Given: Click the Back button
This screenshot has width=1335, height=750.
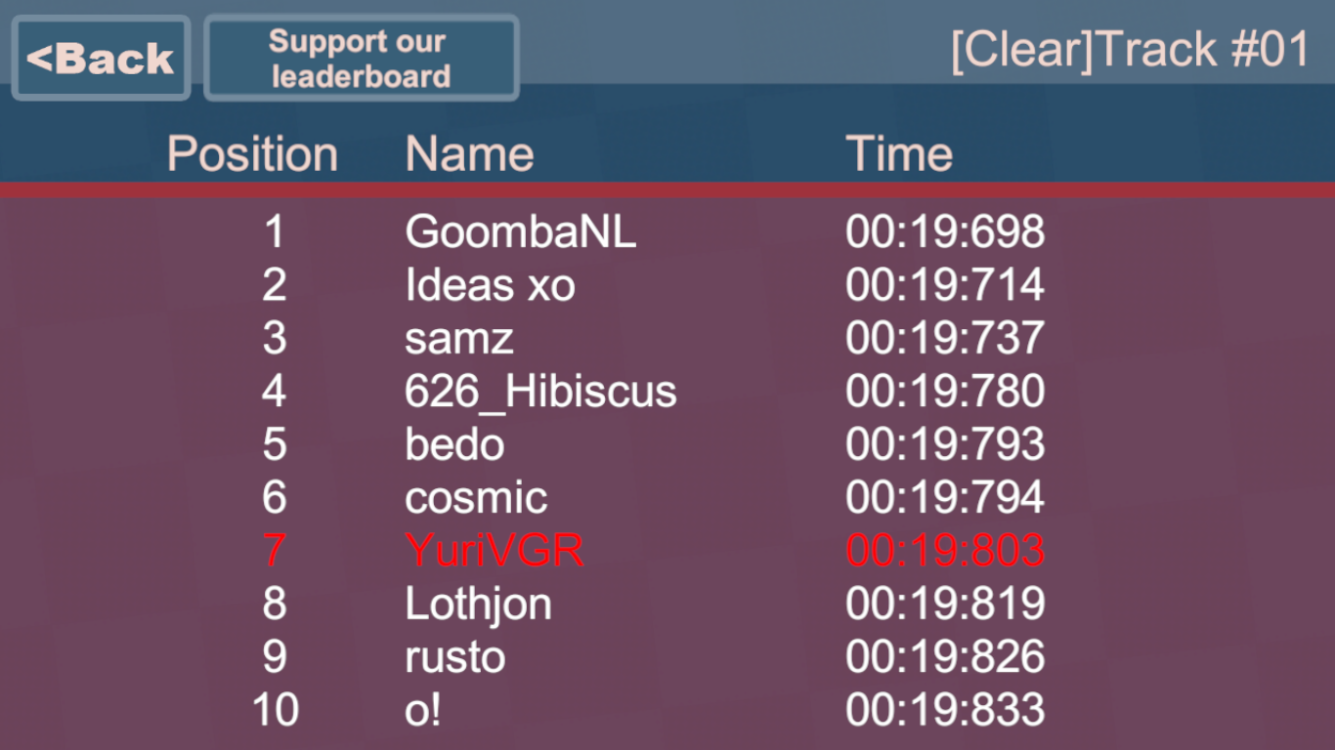Looking at the screenshot, I should [x=101, y=59].
